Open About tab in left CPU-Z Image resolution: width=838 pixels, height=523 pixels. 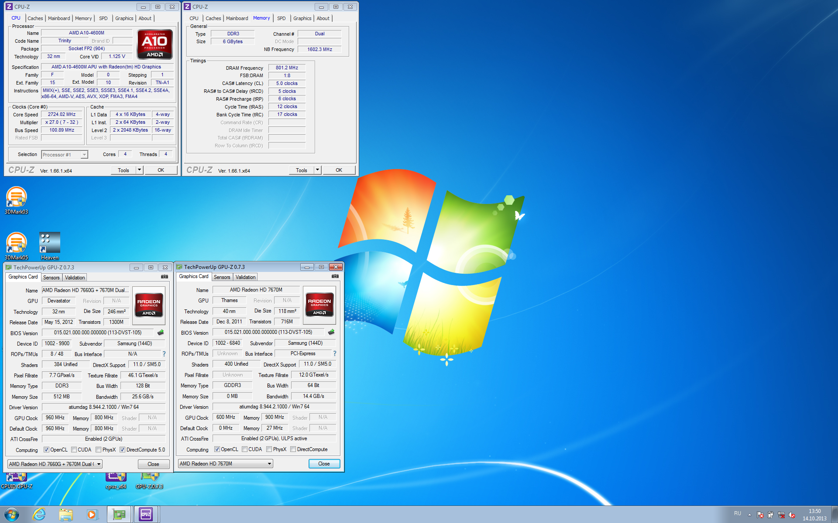[145, 18]
